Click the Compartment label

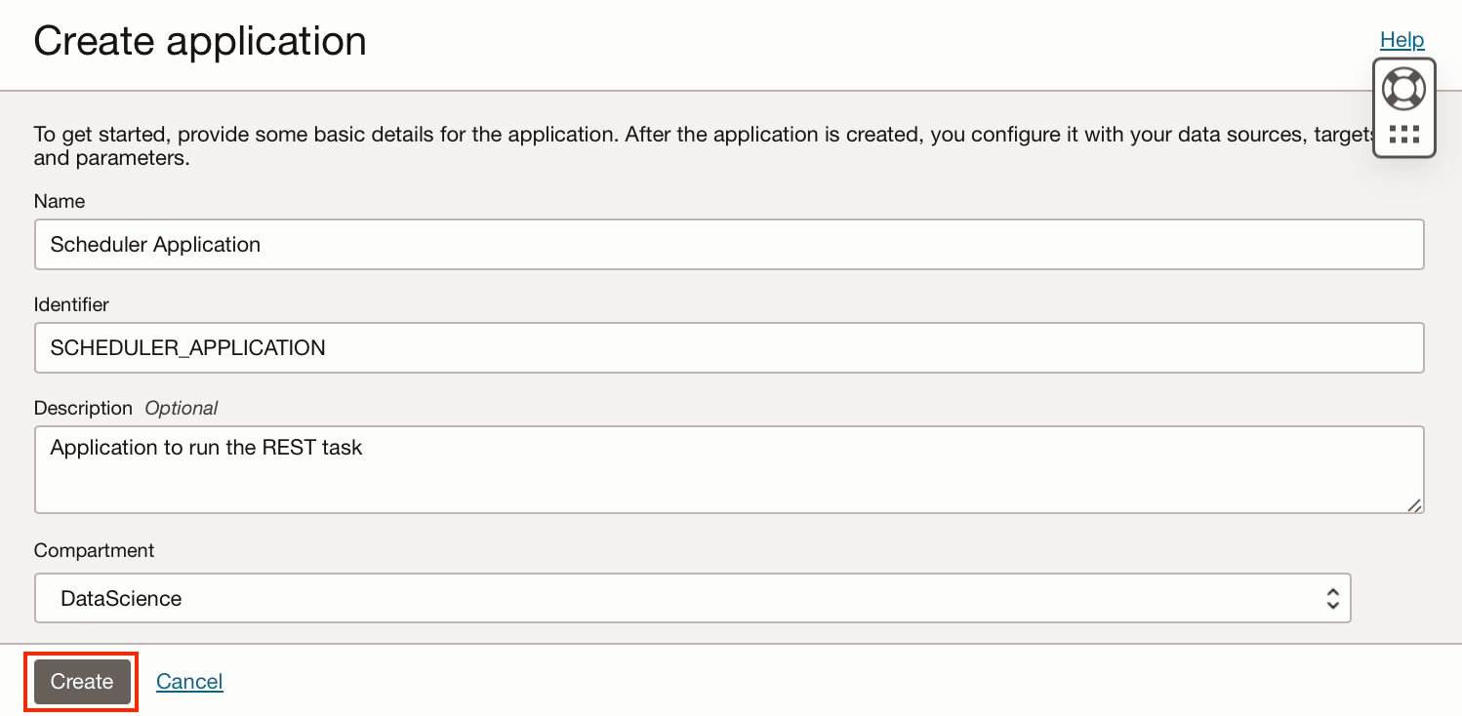(x=94, y=550)
